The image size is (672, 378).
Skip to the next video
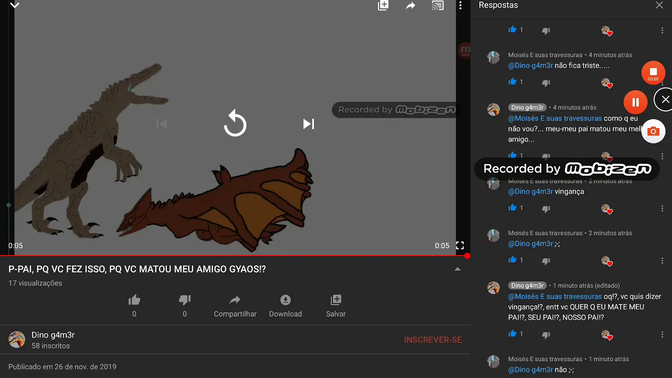click(x=309, y=124)
